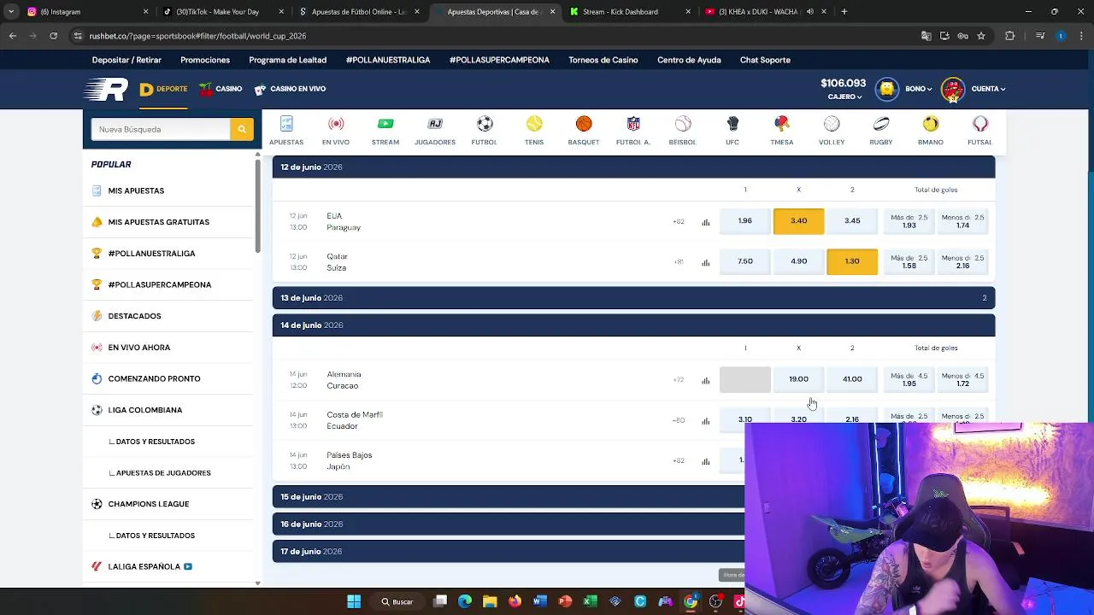The image size is (1094, 615).
Task: Open Programa de Lealtad menu item
Action: (x=287, y=60)
